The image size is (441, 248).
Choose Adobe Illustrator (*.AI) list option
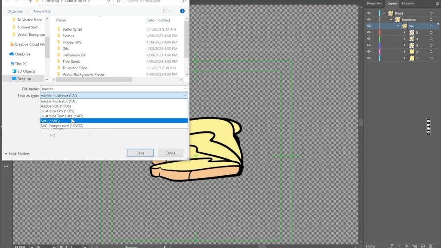[114, 101]
